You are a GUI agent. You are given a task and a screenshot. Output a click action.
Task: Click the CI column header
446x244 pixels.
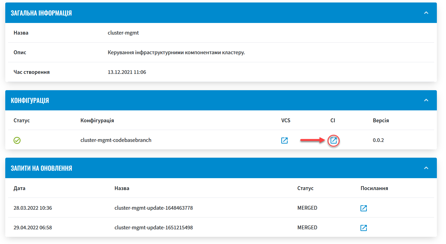coord(333,120)
